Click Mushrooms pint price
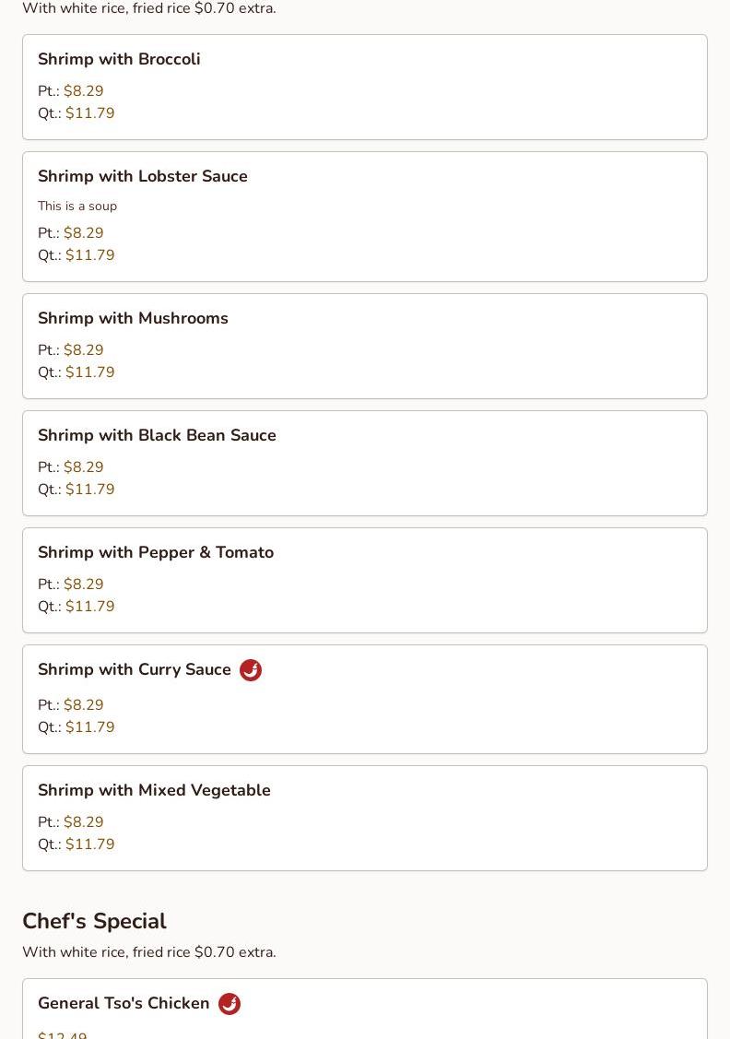The width and height of the screenshot is (730, 1039). (x=83, y=350)
